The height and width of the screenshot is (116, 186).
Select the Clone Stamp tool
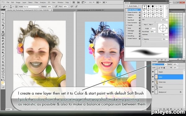3,38
